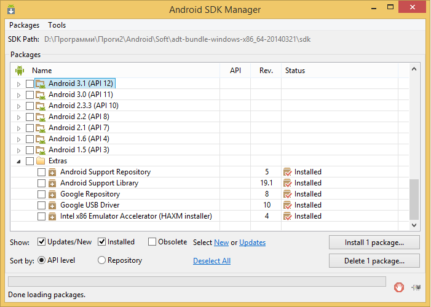Viewport: 431px width, 307px height.
Task: Open the log window icon at bottom right
Action: [x=416, y=287]
